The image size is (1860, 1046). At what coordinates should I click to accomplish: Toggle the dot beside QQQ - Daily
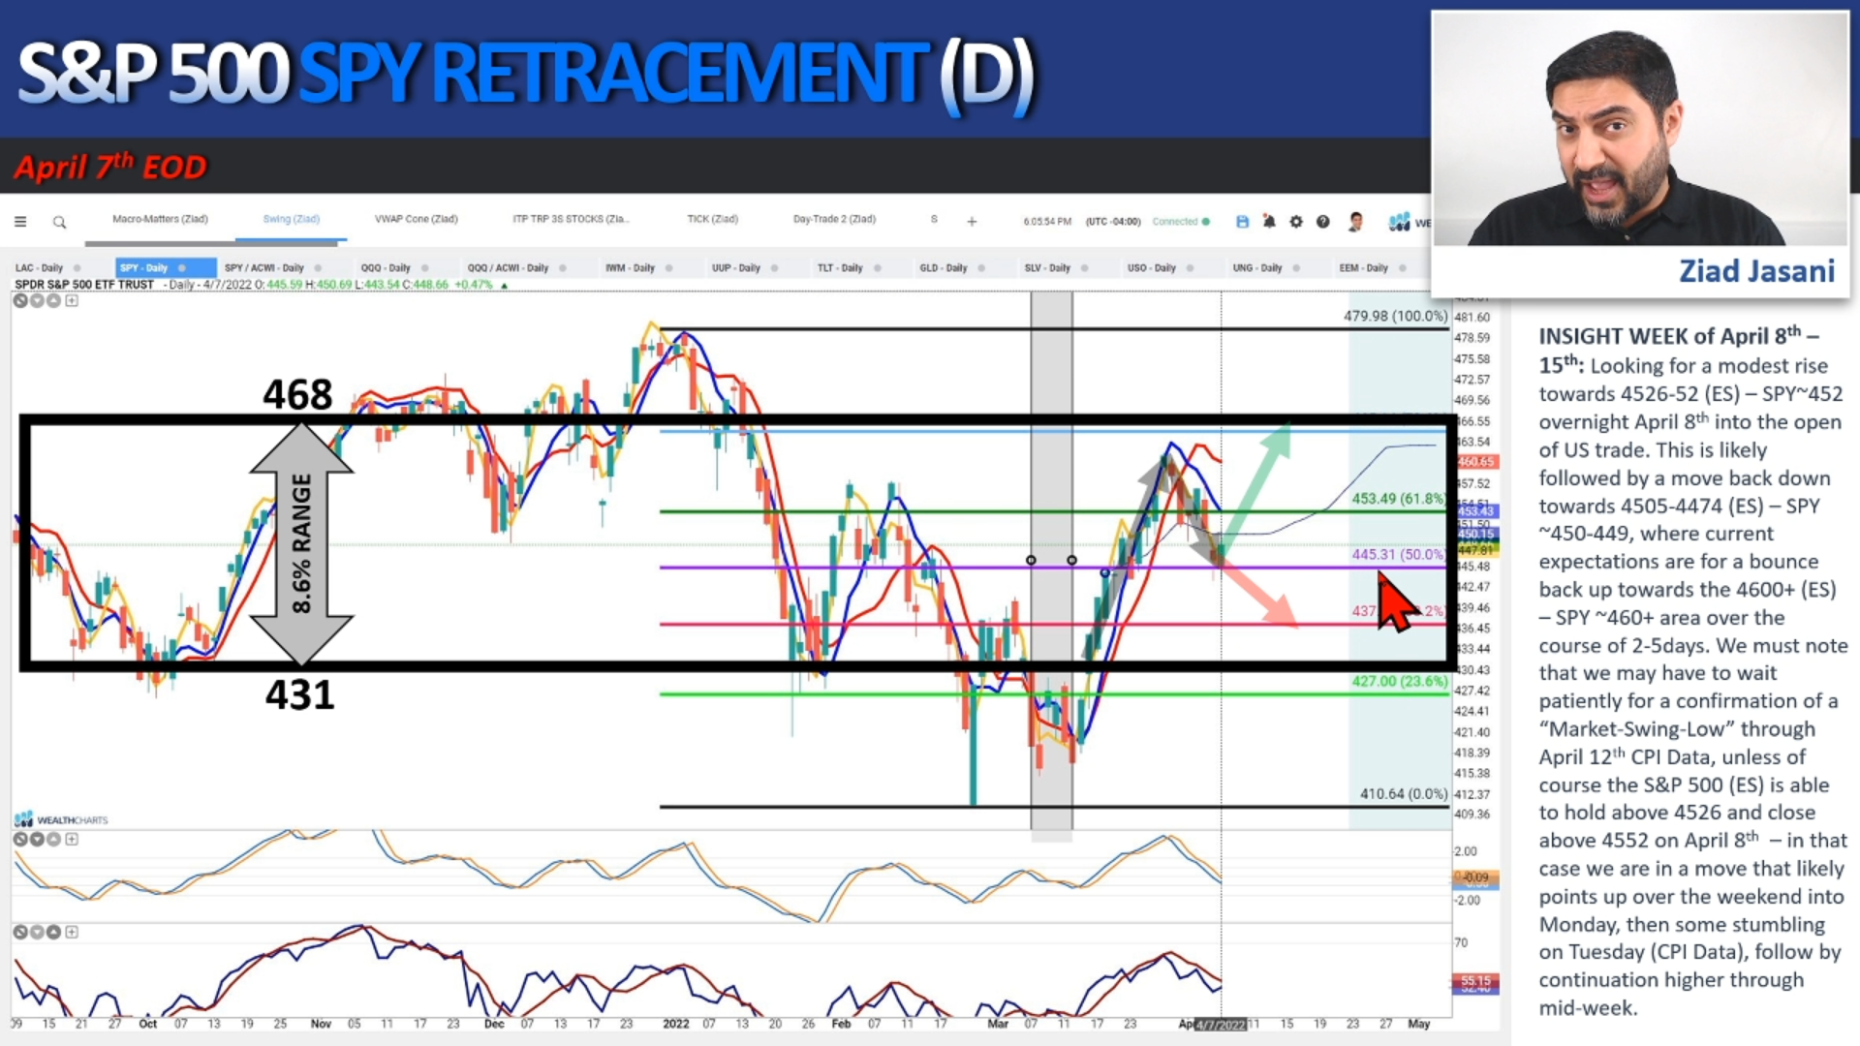(424, 268)
